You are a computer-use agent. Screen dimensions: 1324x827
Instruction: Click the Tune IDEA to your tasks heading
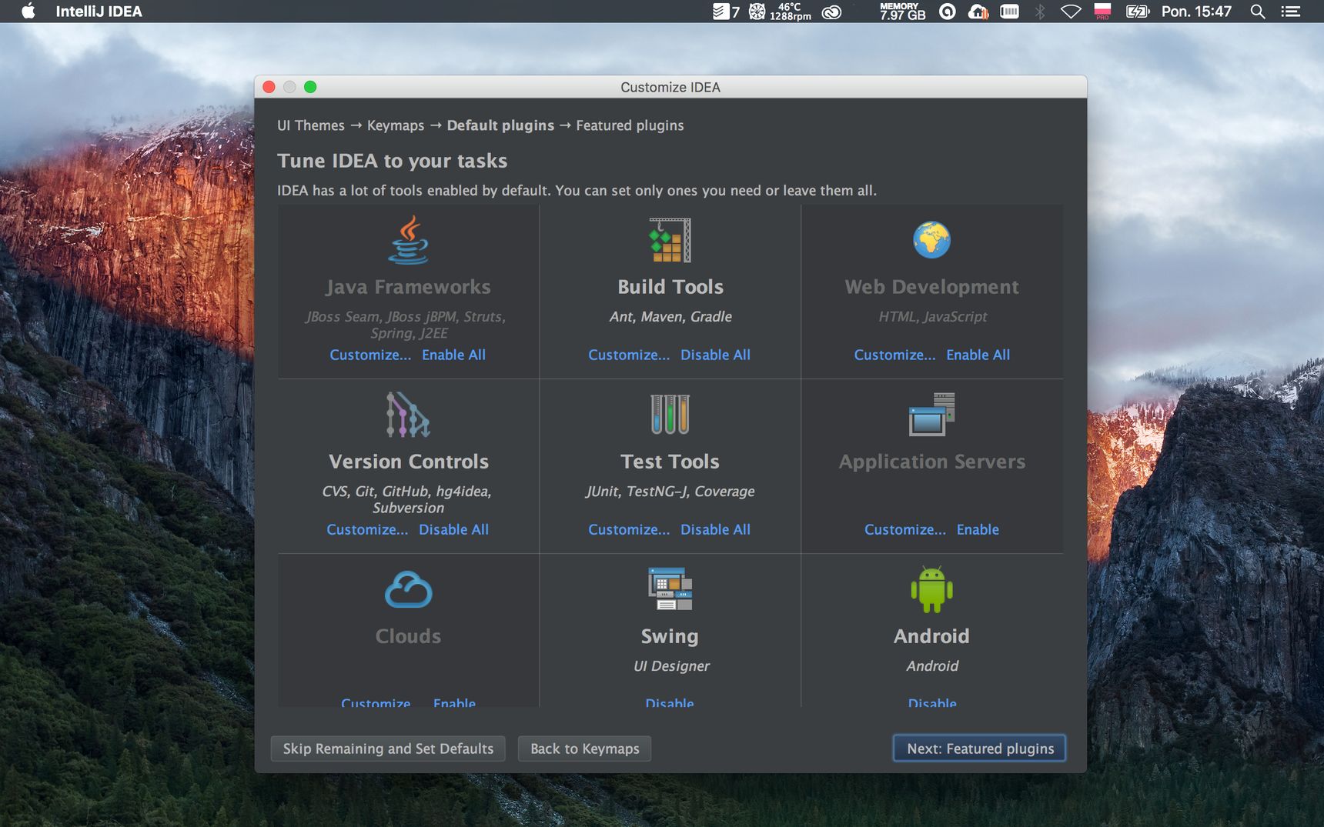[392, 161]
